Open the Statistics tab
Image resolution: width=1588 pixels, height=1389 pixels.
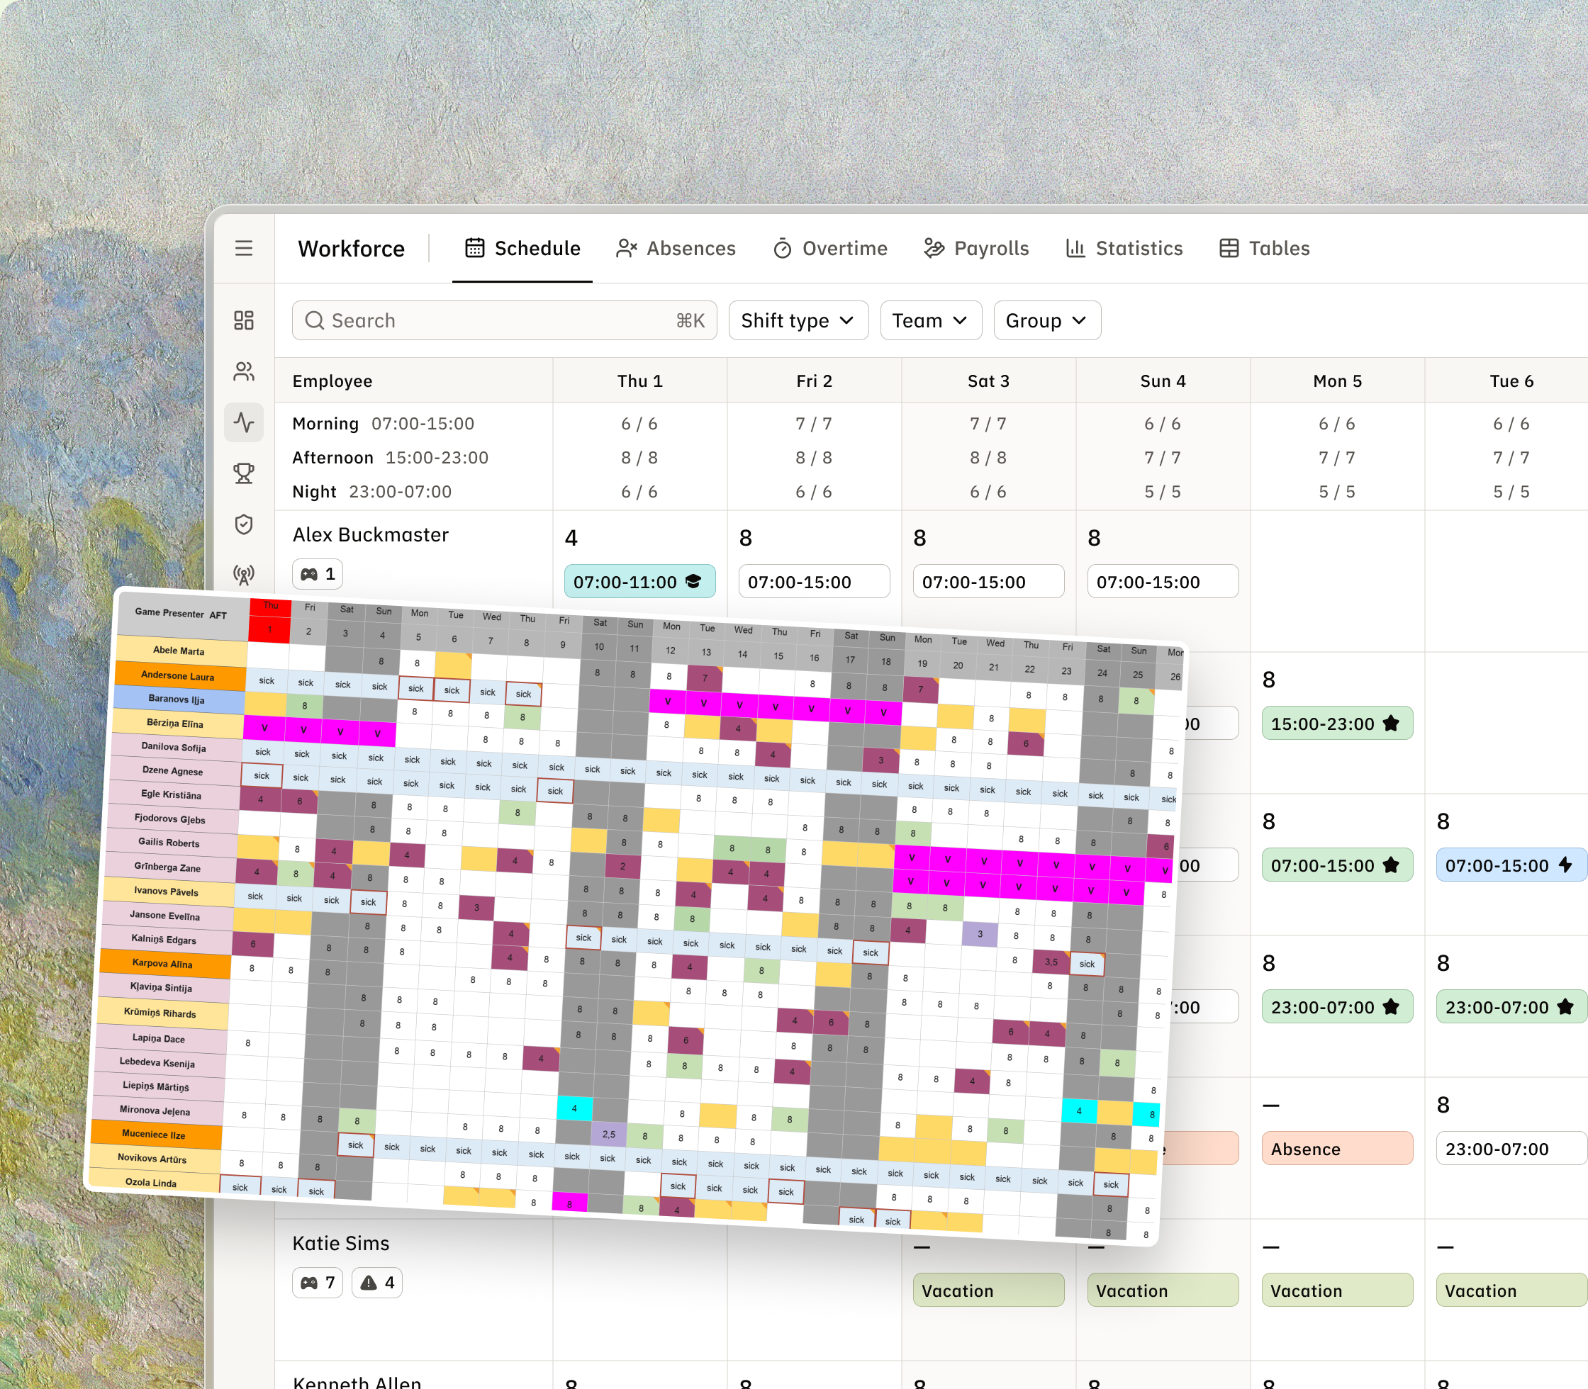click(x=1124, y=248)
